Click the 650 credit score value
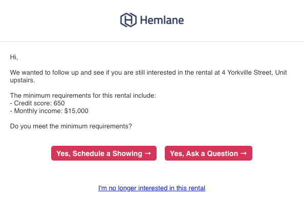304x201 pixels. 59,103
